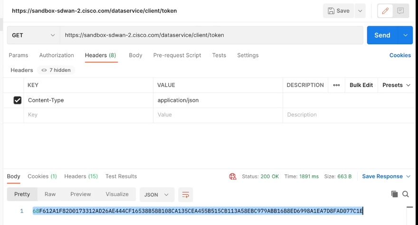Select the response Body tab
This screenshot has width=418, height=225.
(x=14, y=176)
